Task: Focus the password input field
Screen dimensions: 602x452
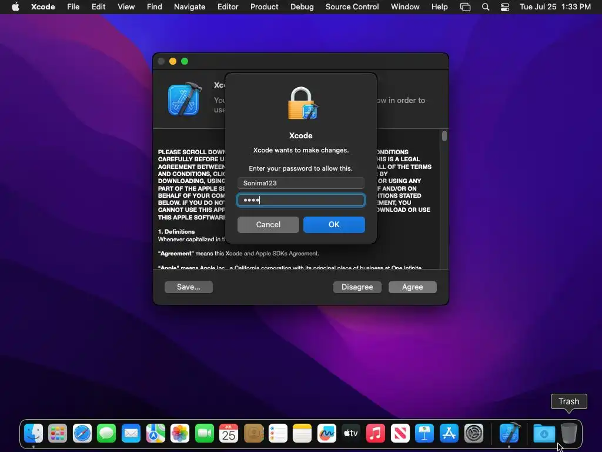Action: coord(301,200)
